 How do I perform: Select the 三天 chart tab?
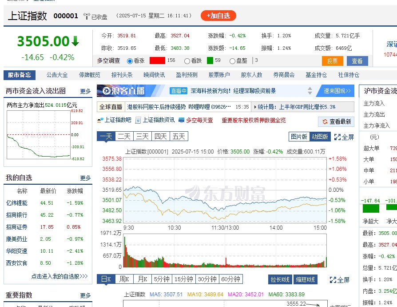(x=143, y=137)
